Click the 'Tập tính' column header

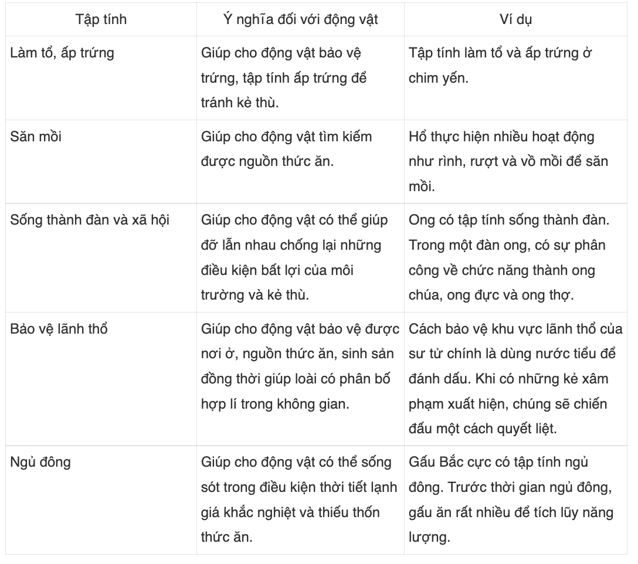click(101, 19)
